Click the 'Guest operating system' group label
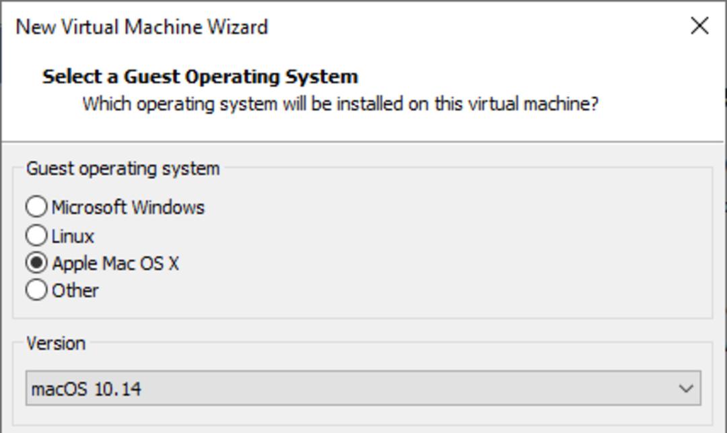727x433 pixels. (x=123, y=169)
